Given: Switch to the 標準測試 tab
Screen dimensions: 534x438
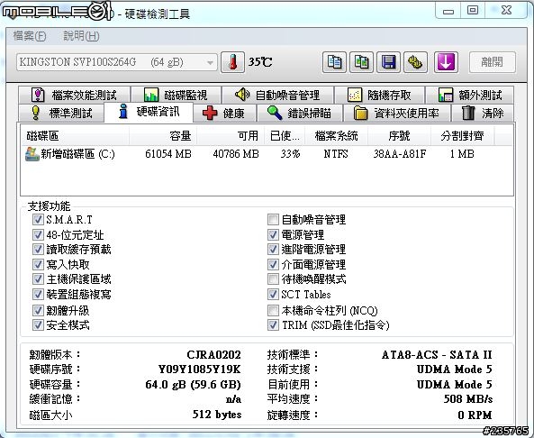Looking at the screenshot, I should point(61,113).
